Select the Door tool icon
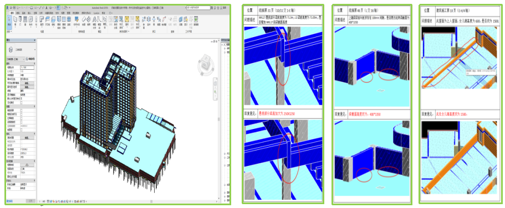 [20, 19]
